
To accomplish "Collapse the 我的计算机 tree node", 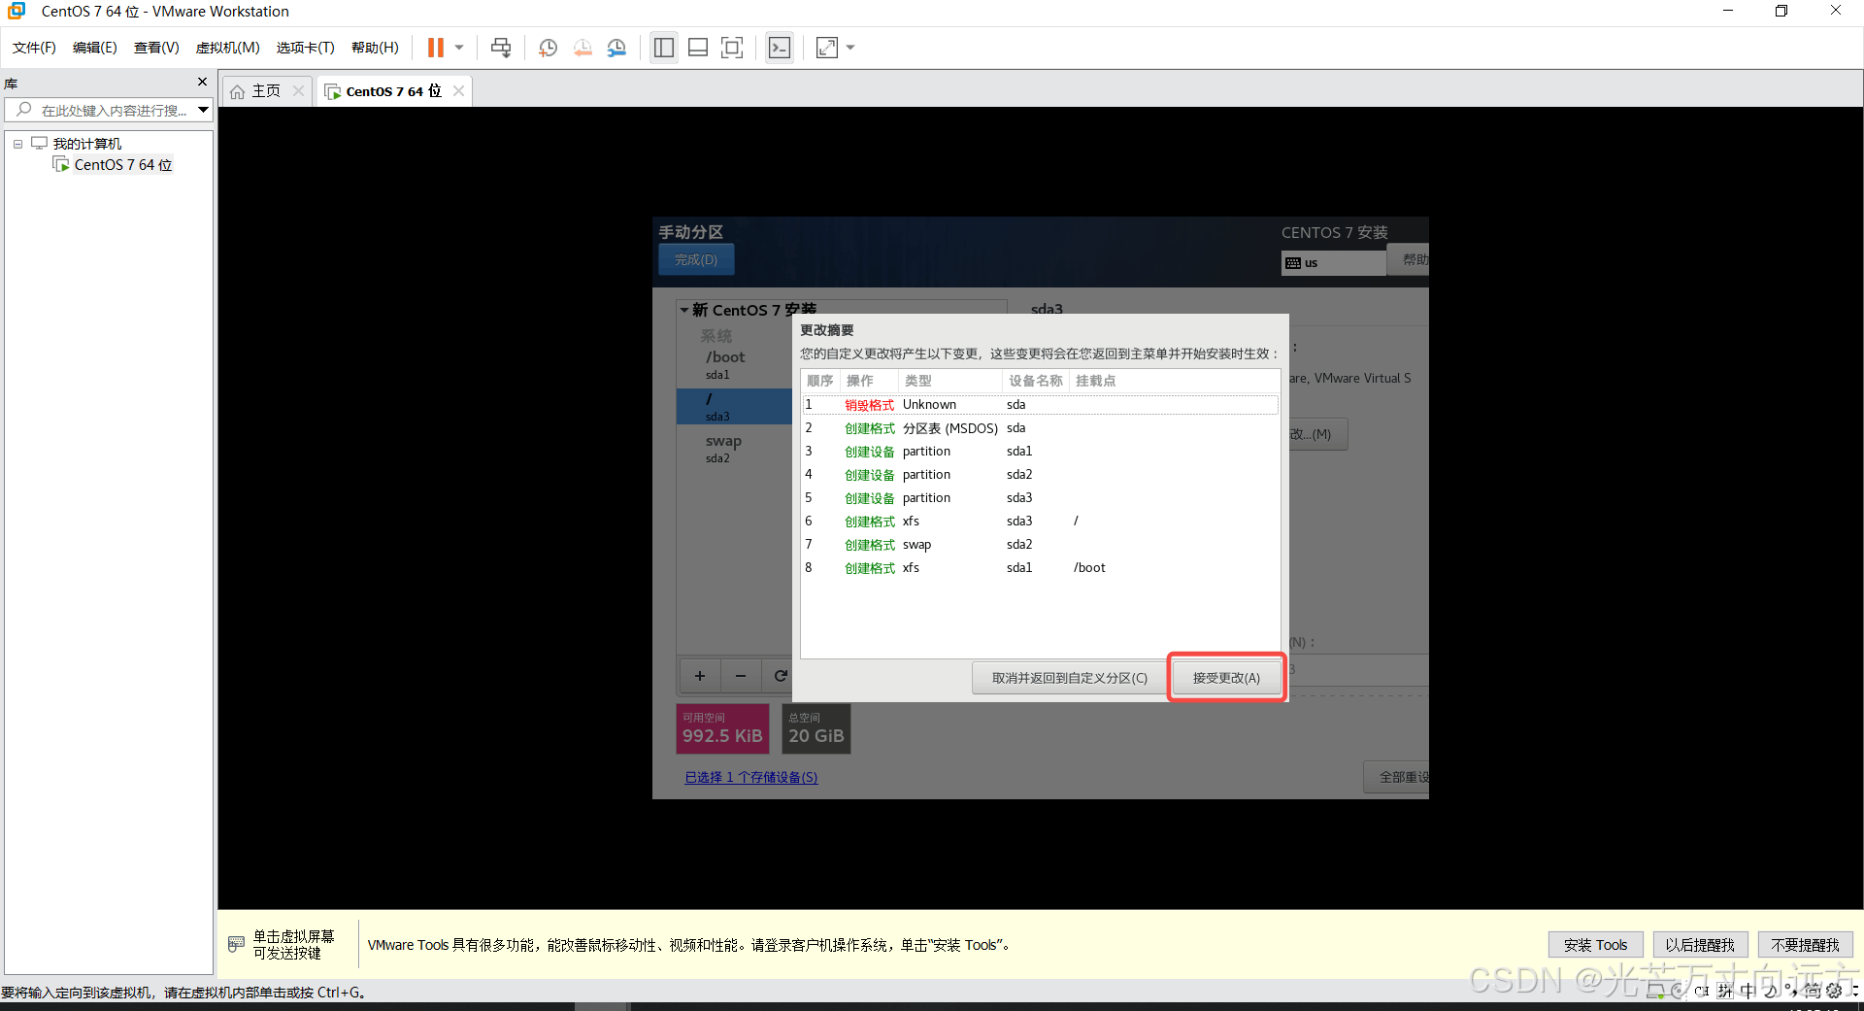I will (17, 144).
